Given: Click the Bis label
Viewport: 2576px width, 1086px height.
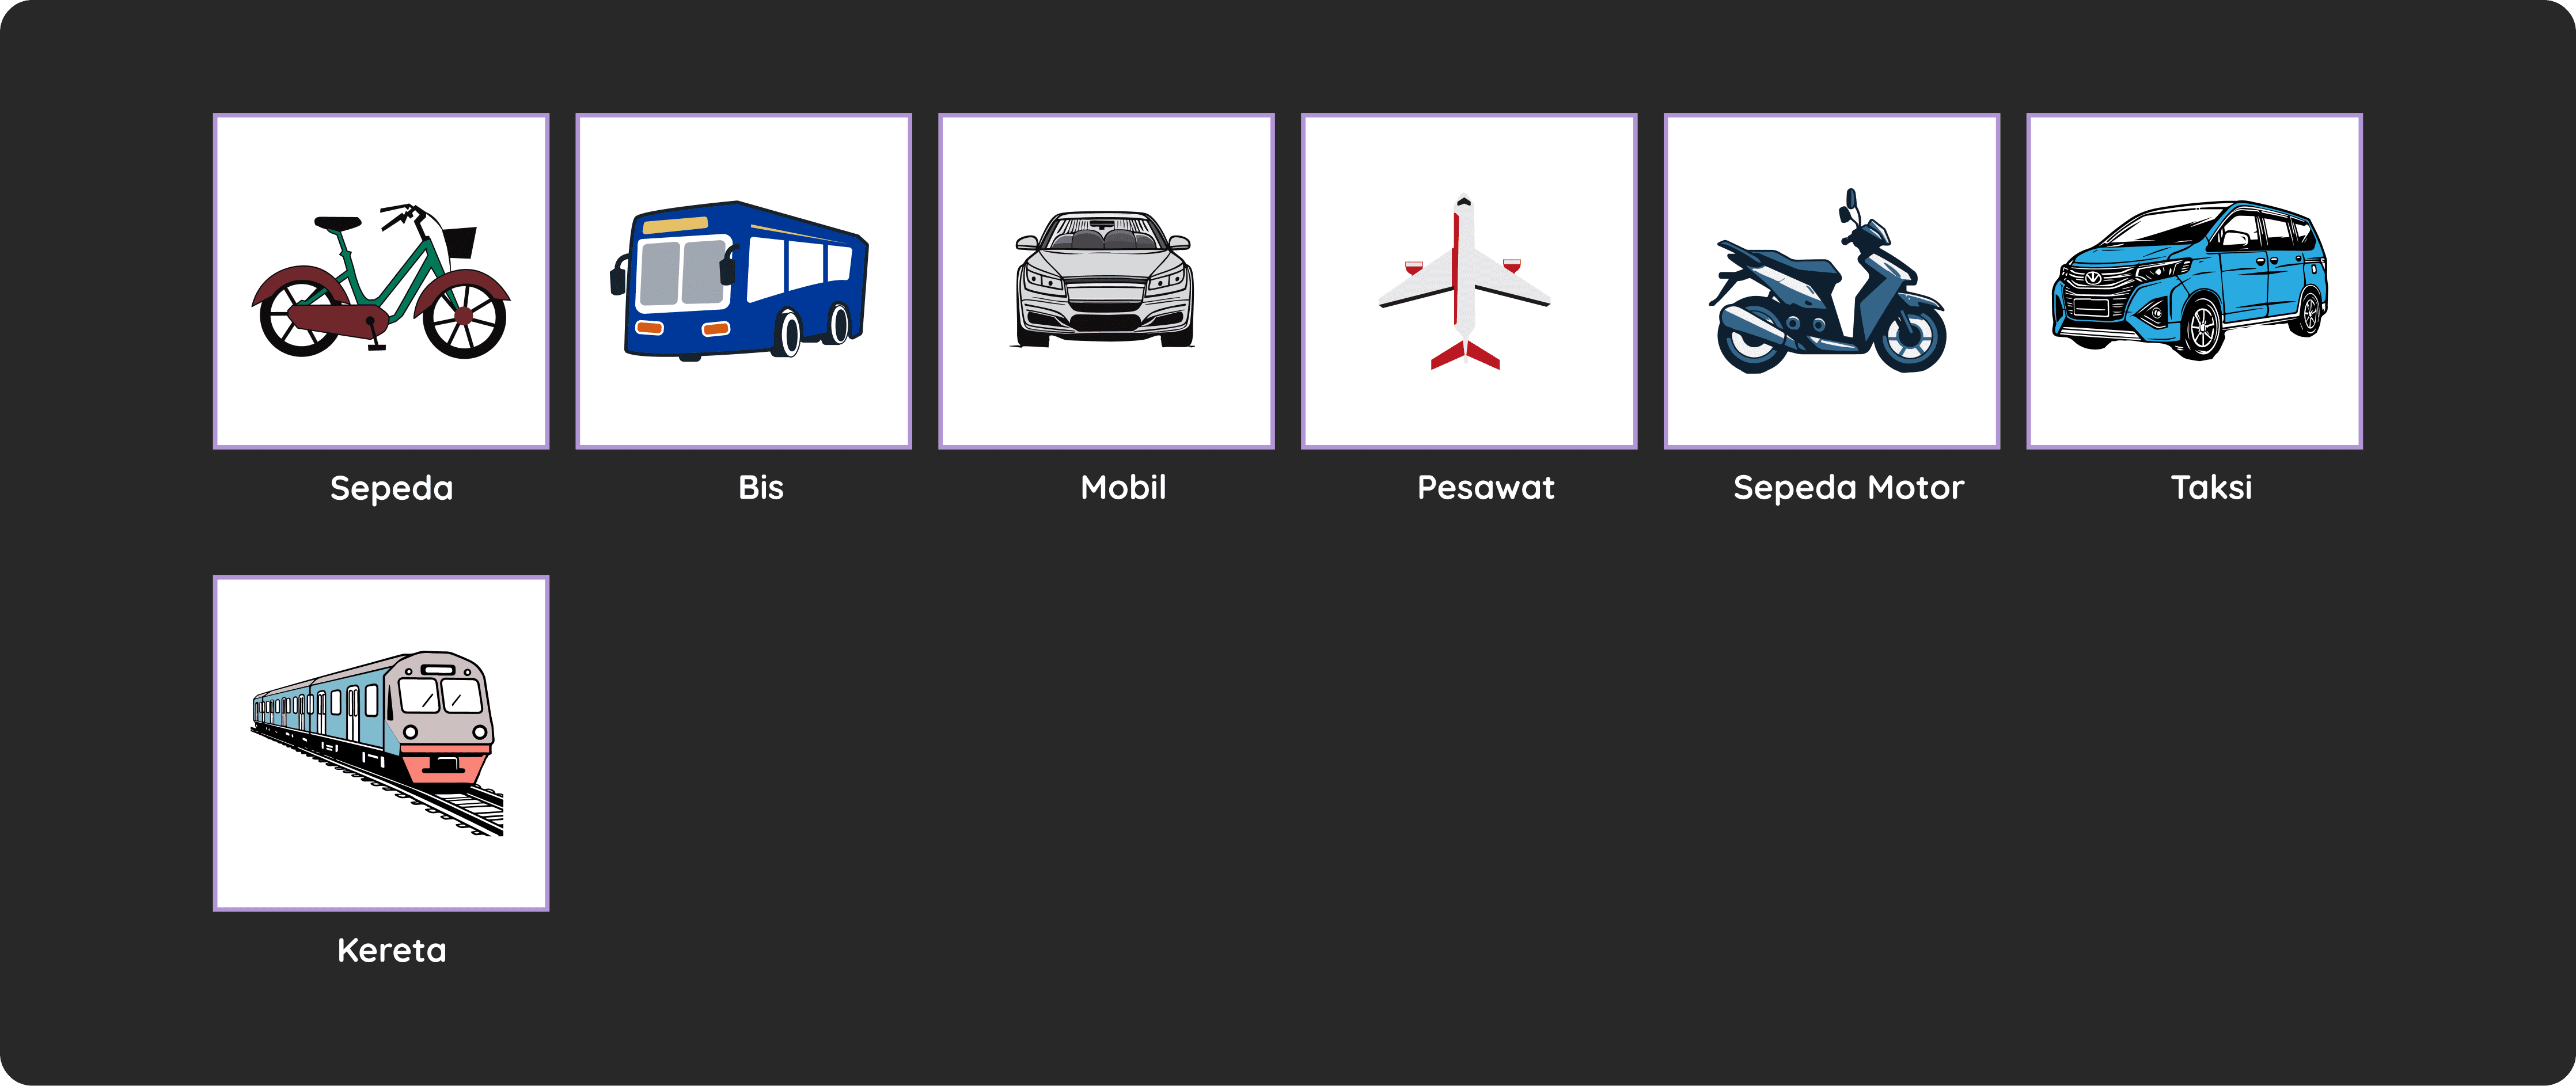Looking at the screenshot, I should tap(761, 487).
